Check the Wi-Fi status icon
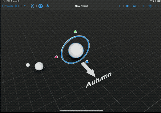The image size is (161, 113). pyautogui.click(x=151, y=1)
